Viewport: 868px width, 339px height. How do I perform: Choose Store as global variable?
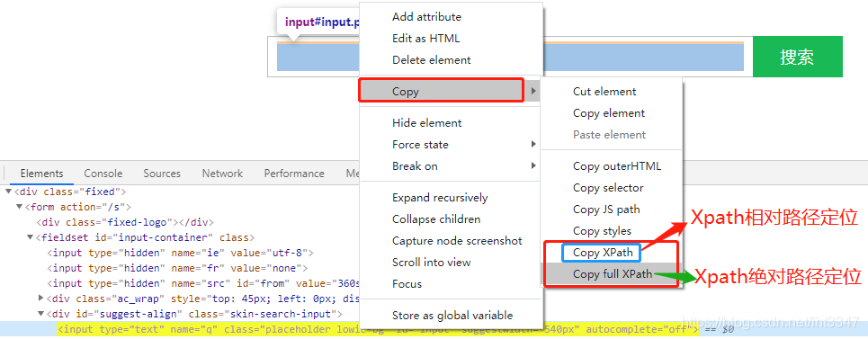pos(452,316)
